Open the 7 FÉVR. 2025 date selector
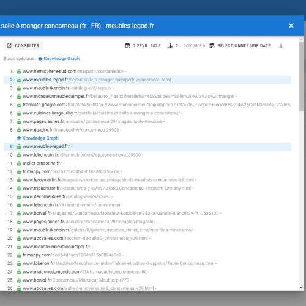The image size is (306, 306). tap(147, 45)
